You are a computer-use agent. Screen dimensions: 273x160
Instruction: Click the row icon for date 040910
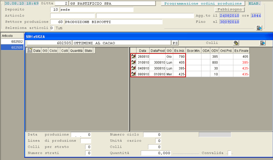(x=133, y=68)
